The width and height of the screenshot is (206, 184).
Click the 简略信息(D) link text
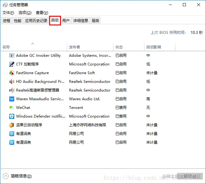pyautogui.click(x=21, y=176)
